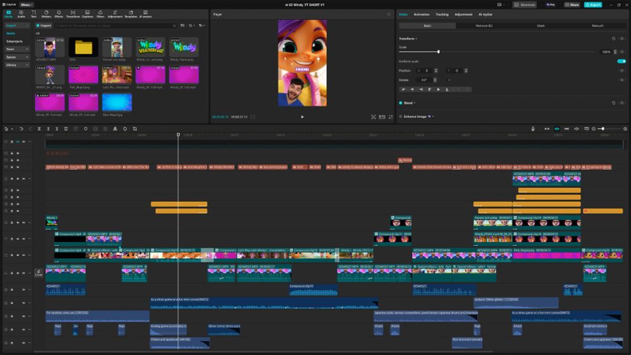631x355 pixels.
Task: Open the Text tool icon
Action: pos(34,14)
